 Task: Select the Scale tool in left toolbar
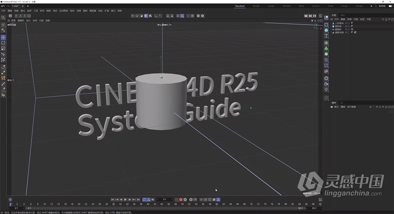[3, 48]
